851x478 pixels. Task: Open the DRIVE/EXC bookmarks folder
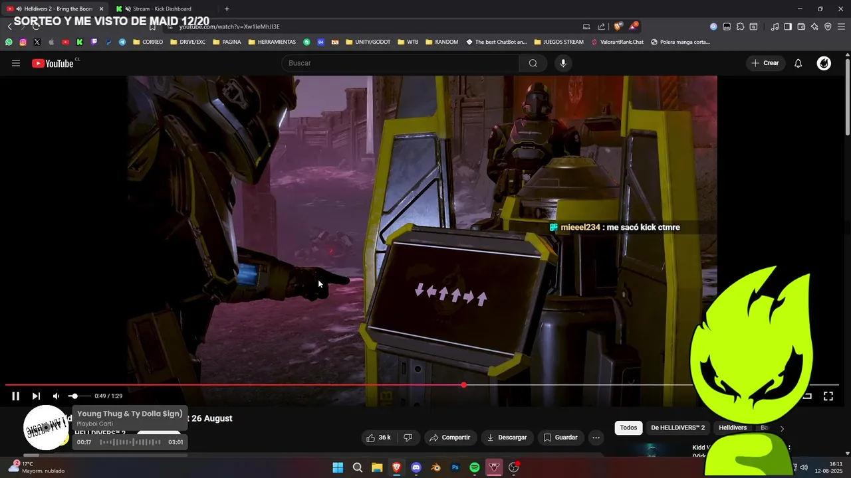click(x=187, y=42)
